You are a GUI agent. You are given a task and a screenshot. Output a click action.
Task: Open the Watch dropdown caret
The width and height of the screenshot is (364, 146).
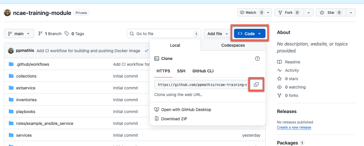pos(269,13)
